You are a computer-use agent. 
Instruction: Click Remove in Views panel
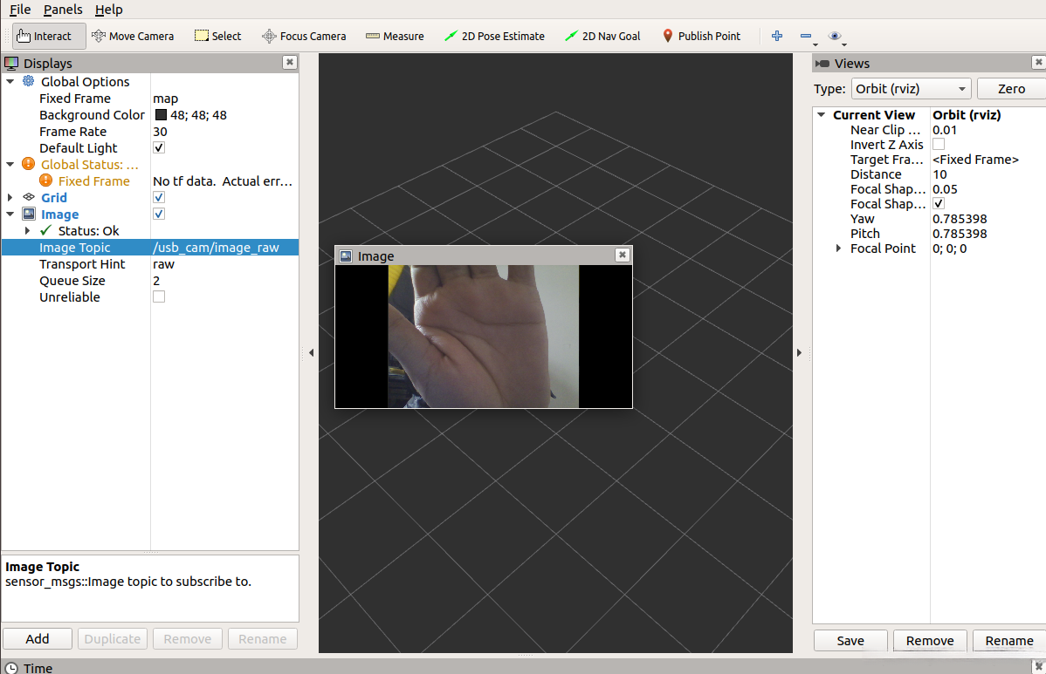pos(930,641)
